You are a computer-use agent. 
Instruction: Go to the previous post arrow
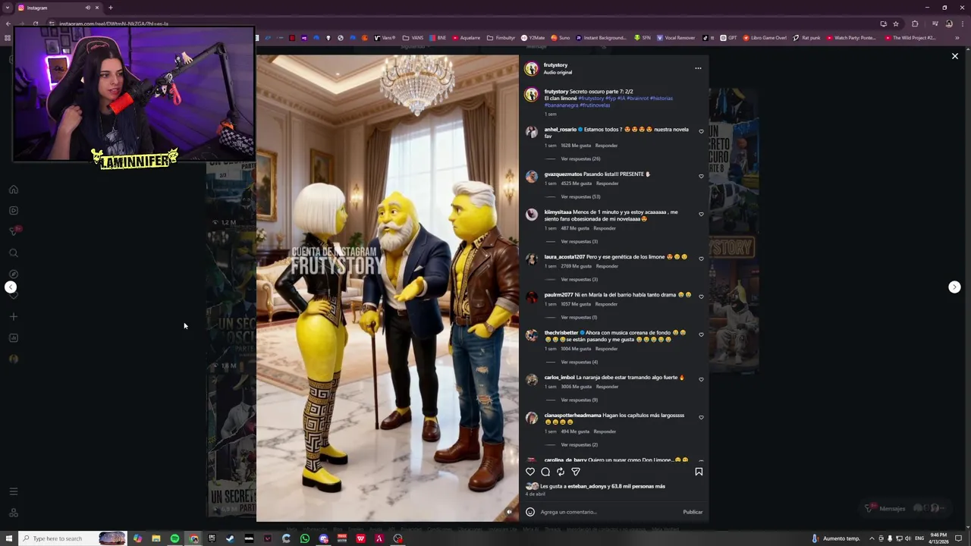(11, 287)
